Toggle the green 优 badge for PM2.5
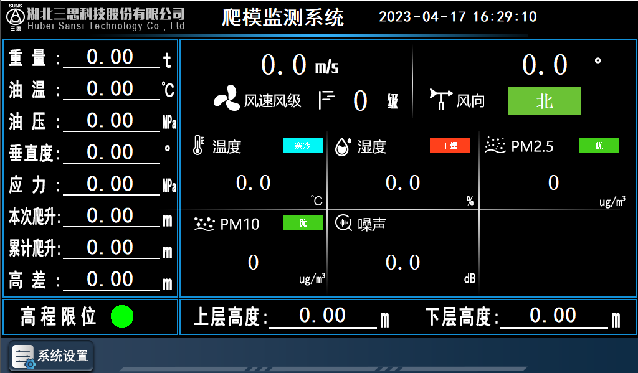This screenshot has height=373, width=638. (598, 145)
